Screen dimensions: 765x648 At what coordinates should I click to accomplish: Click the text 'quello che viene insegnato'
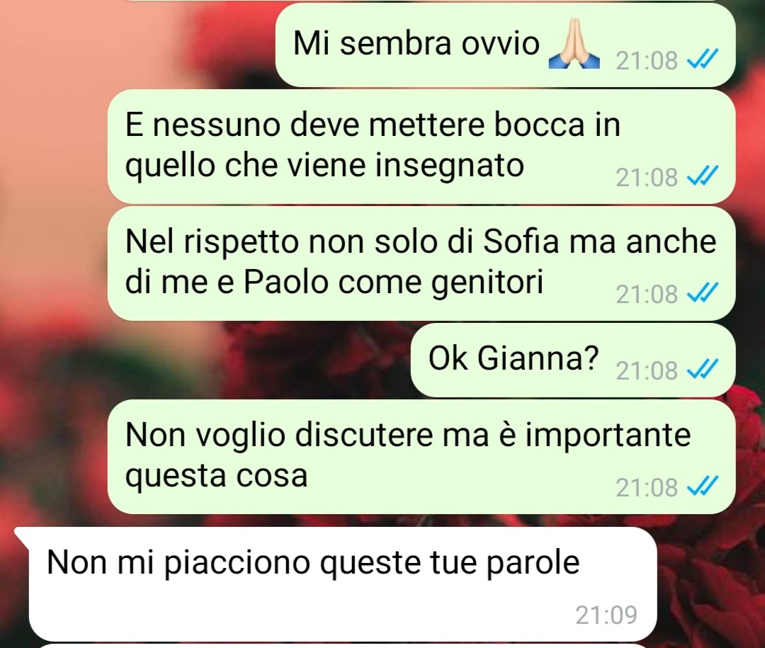[x=325, y=166]
